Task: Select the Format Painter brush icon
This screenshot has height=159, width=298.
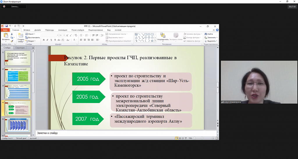Action: tap(12, 41)
